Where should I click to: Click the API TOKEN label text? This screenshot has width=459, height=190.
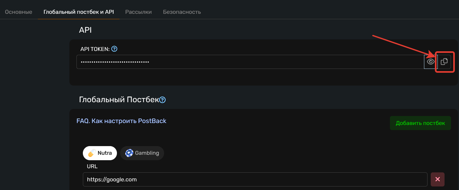click(95, 49)
